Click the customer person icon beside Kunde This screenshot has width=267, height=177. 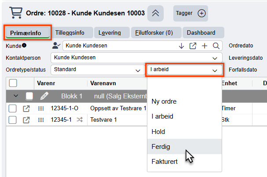click(56, 46)
